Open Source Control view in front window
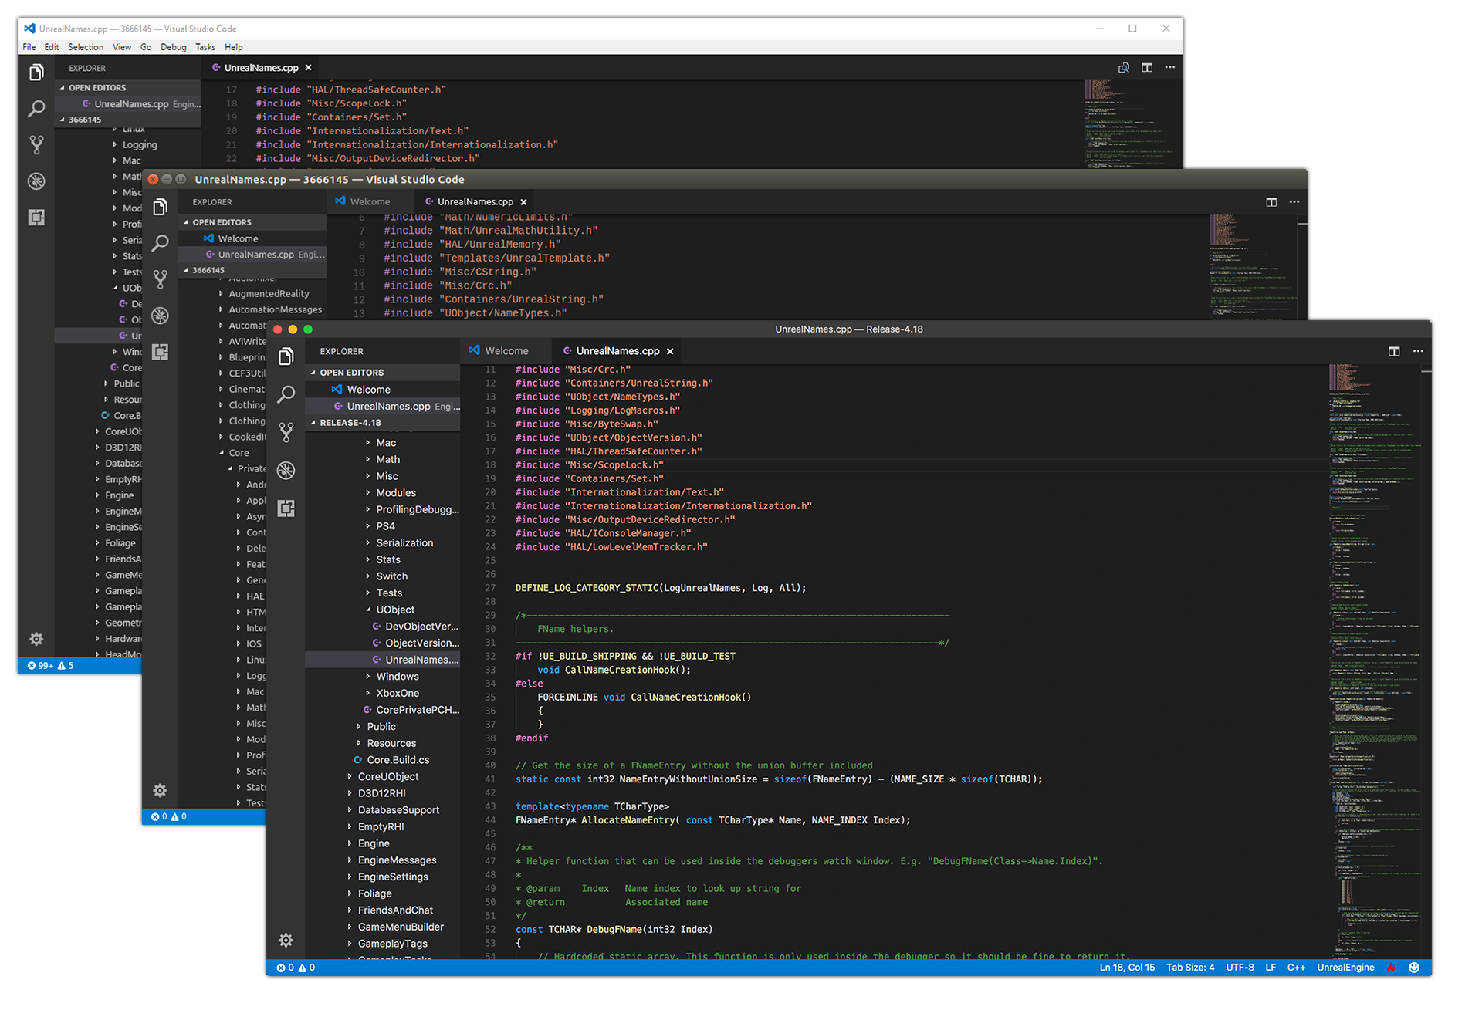 tap(286, 432)
